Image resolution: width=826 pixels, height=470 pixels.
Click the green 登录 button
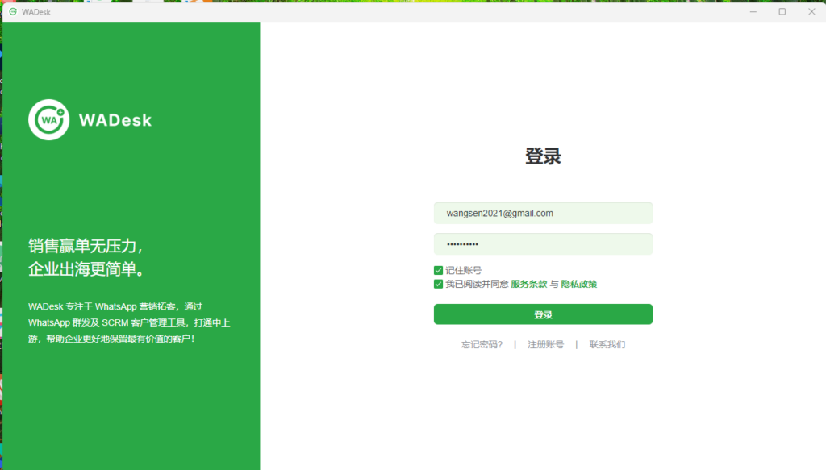pos(543,314)
